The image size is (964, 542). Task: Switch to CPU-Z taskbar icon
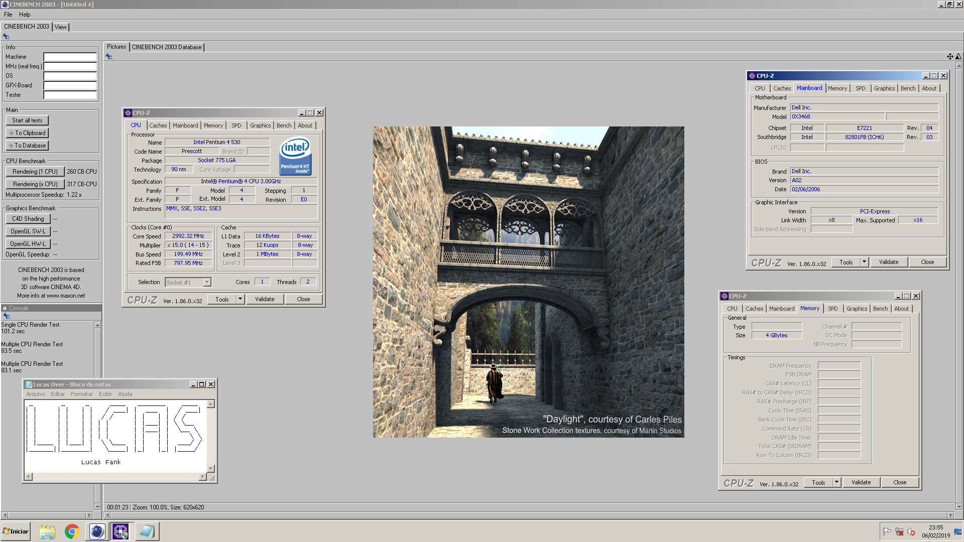pos(121,531)
